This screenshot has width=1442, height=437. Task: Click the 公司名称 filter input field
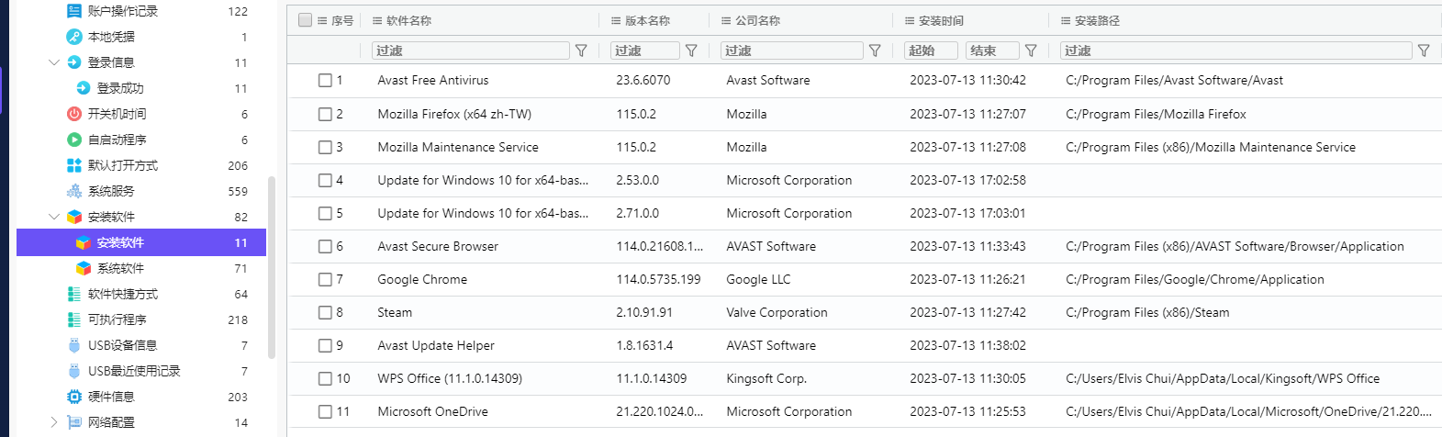pyautogui.click(x=791, y=50)
